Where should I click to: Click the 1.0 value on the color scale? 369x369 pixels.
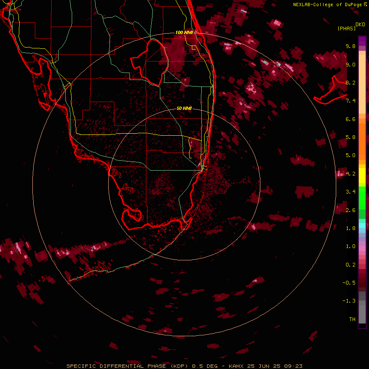(x=351, y=246)
